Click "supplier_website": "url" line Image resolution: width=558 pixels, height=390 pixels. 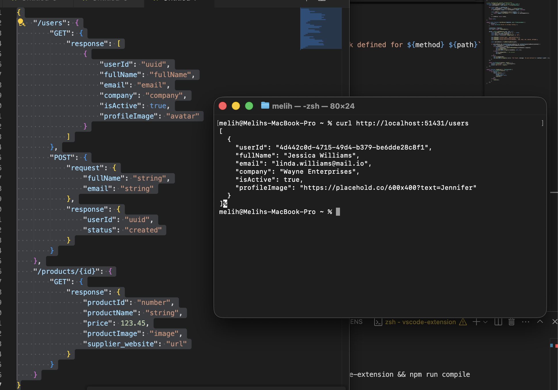(x=135, y=344)
